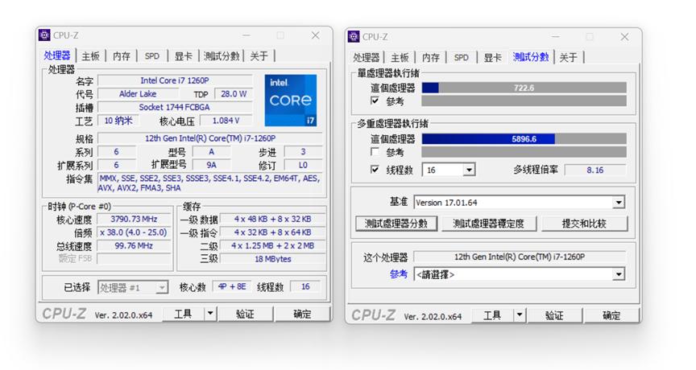Open the 内存 tab in right window

pyautogui.click(x=430, y=57)
